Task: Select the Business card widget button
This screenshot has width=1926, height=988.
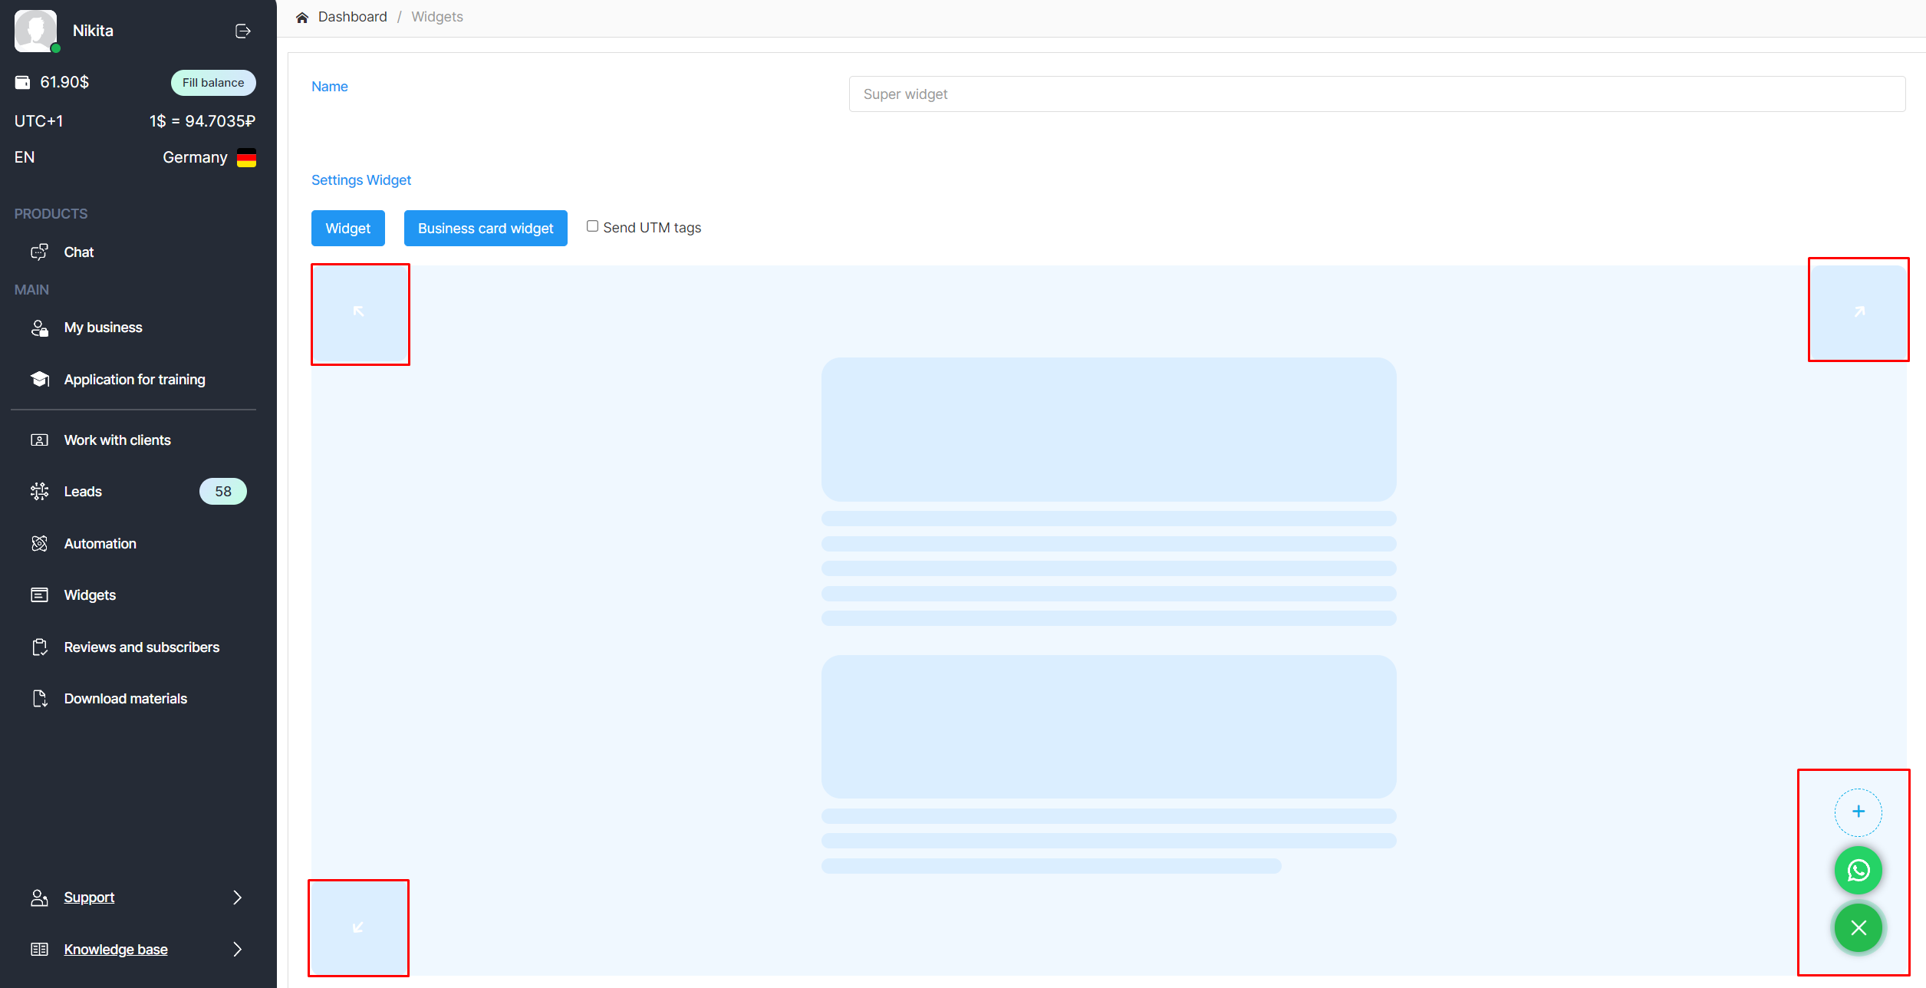Action: [485, 229]
